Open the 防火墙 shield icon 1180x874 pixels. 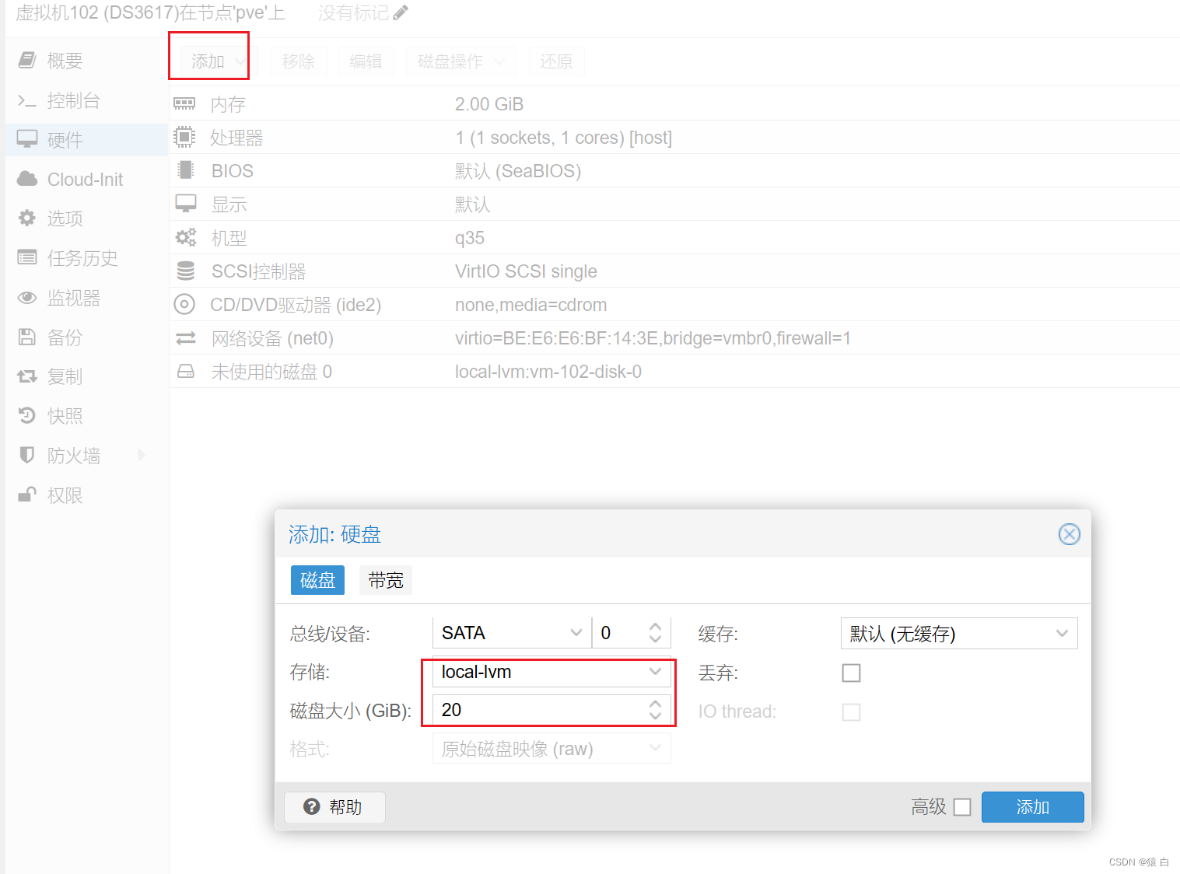click(27, 455)
